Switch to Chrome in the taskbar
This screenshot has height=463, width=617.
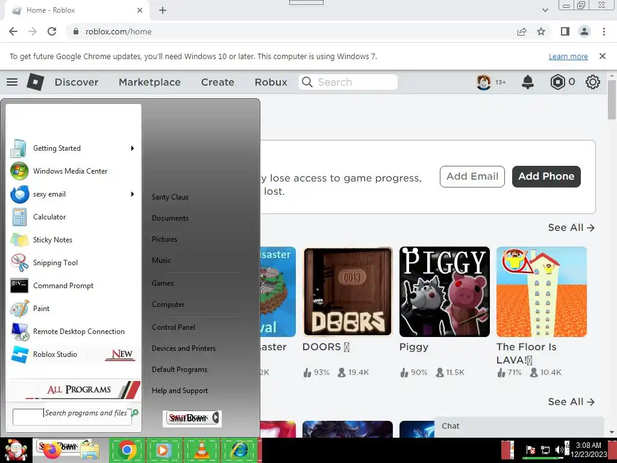click(127, 450)
